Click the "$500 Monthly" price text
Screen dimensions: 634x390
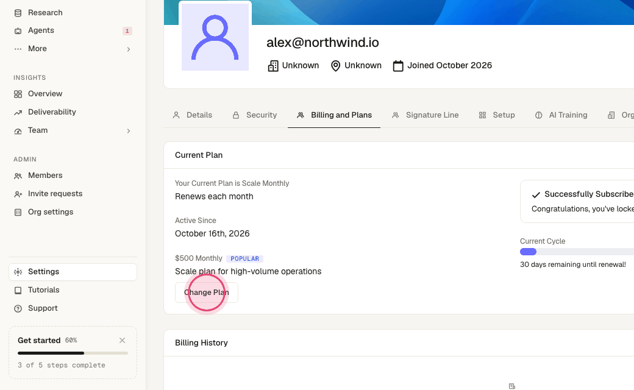199,258
